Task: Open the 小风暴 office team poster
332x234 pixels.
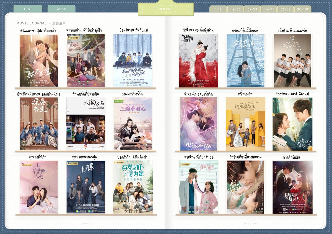Action: (86, 187)
